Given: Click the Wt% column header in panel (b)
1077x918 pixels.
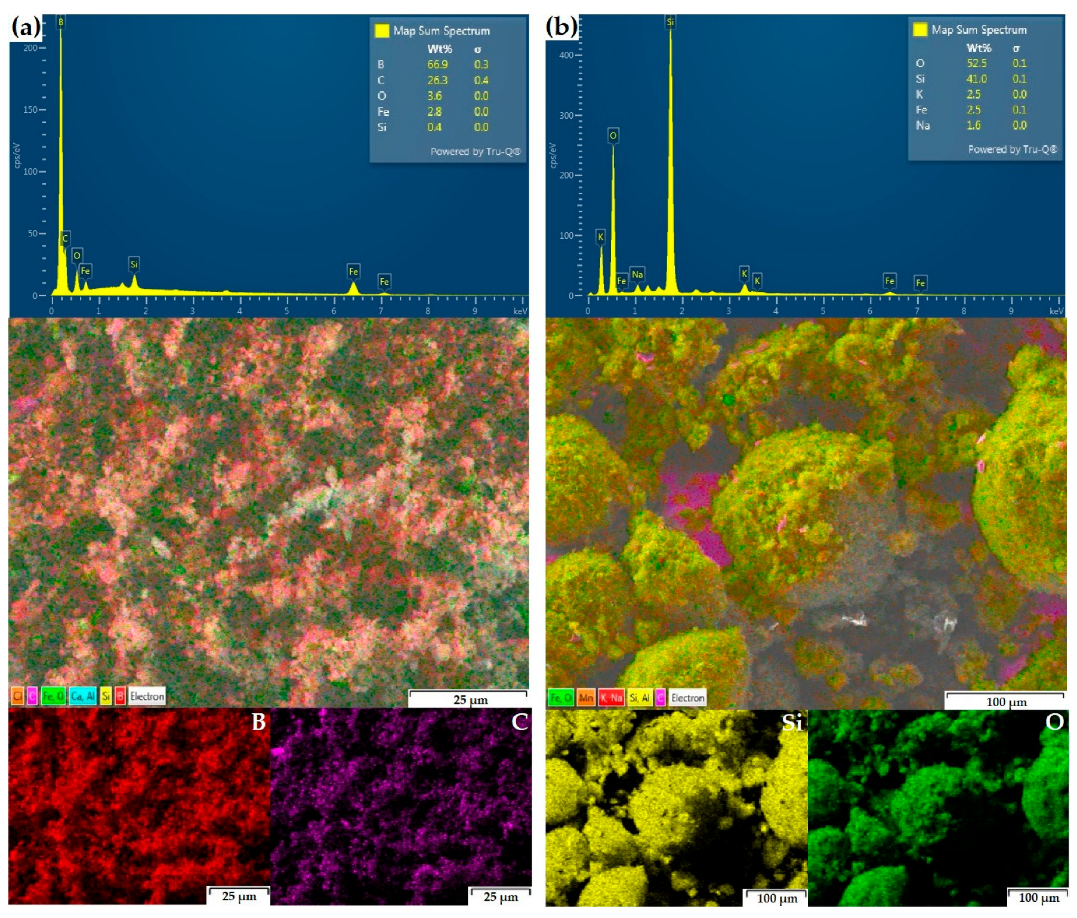Looking at the screenshot, I should 979,48.
